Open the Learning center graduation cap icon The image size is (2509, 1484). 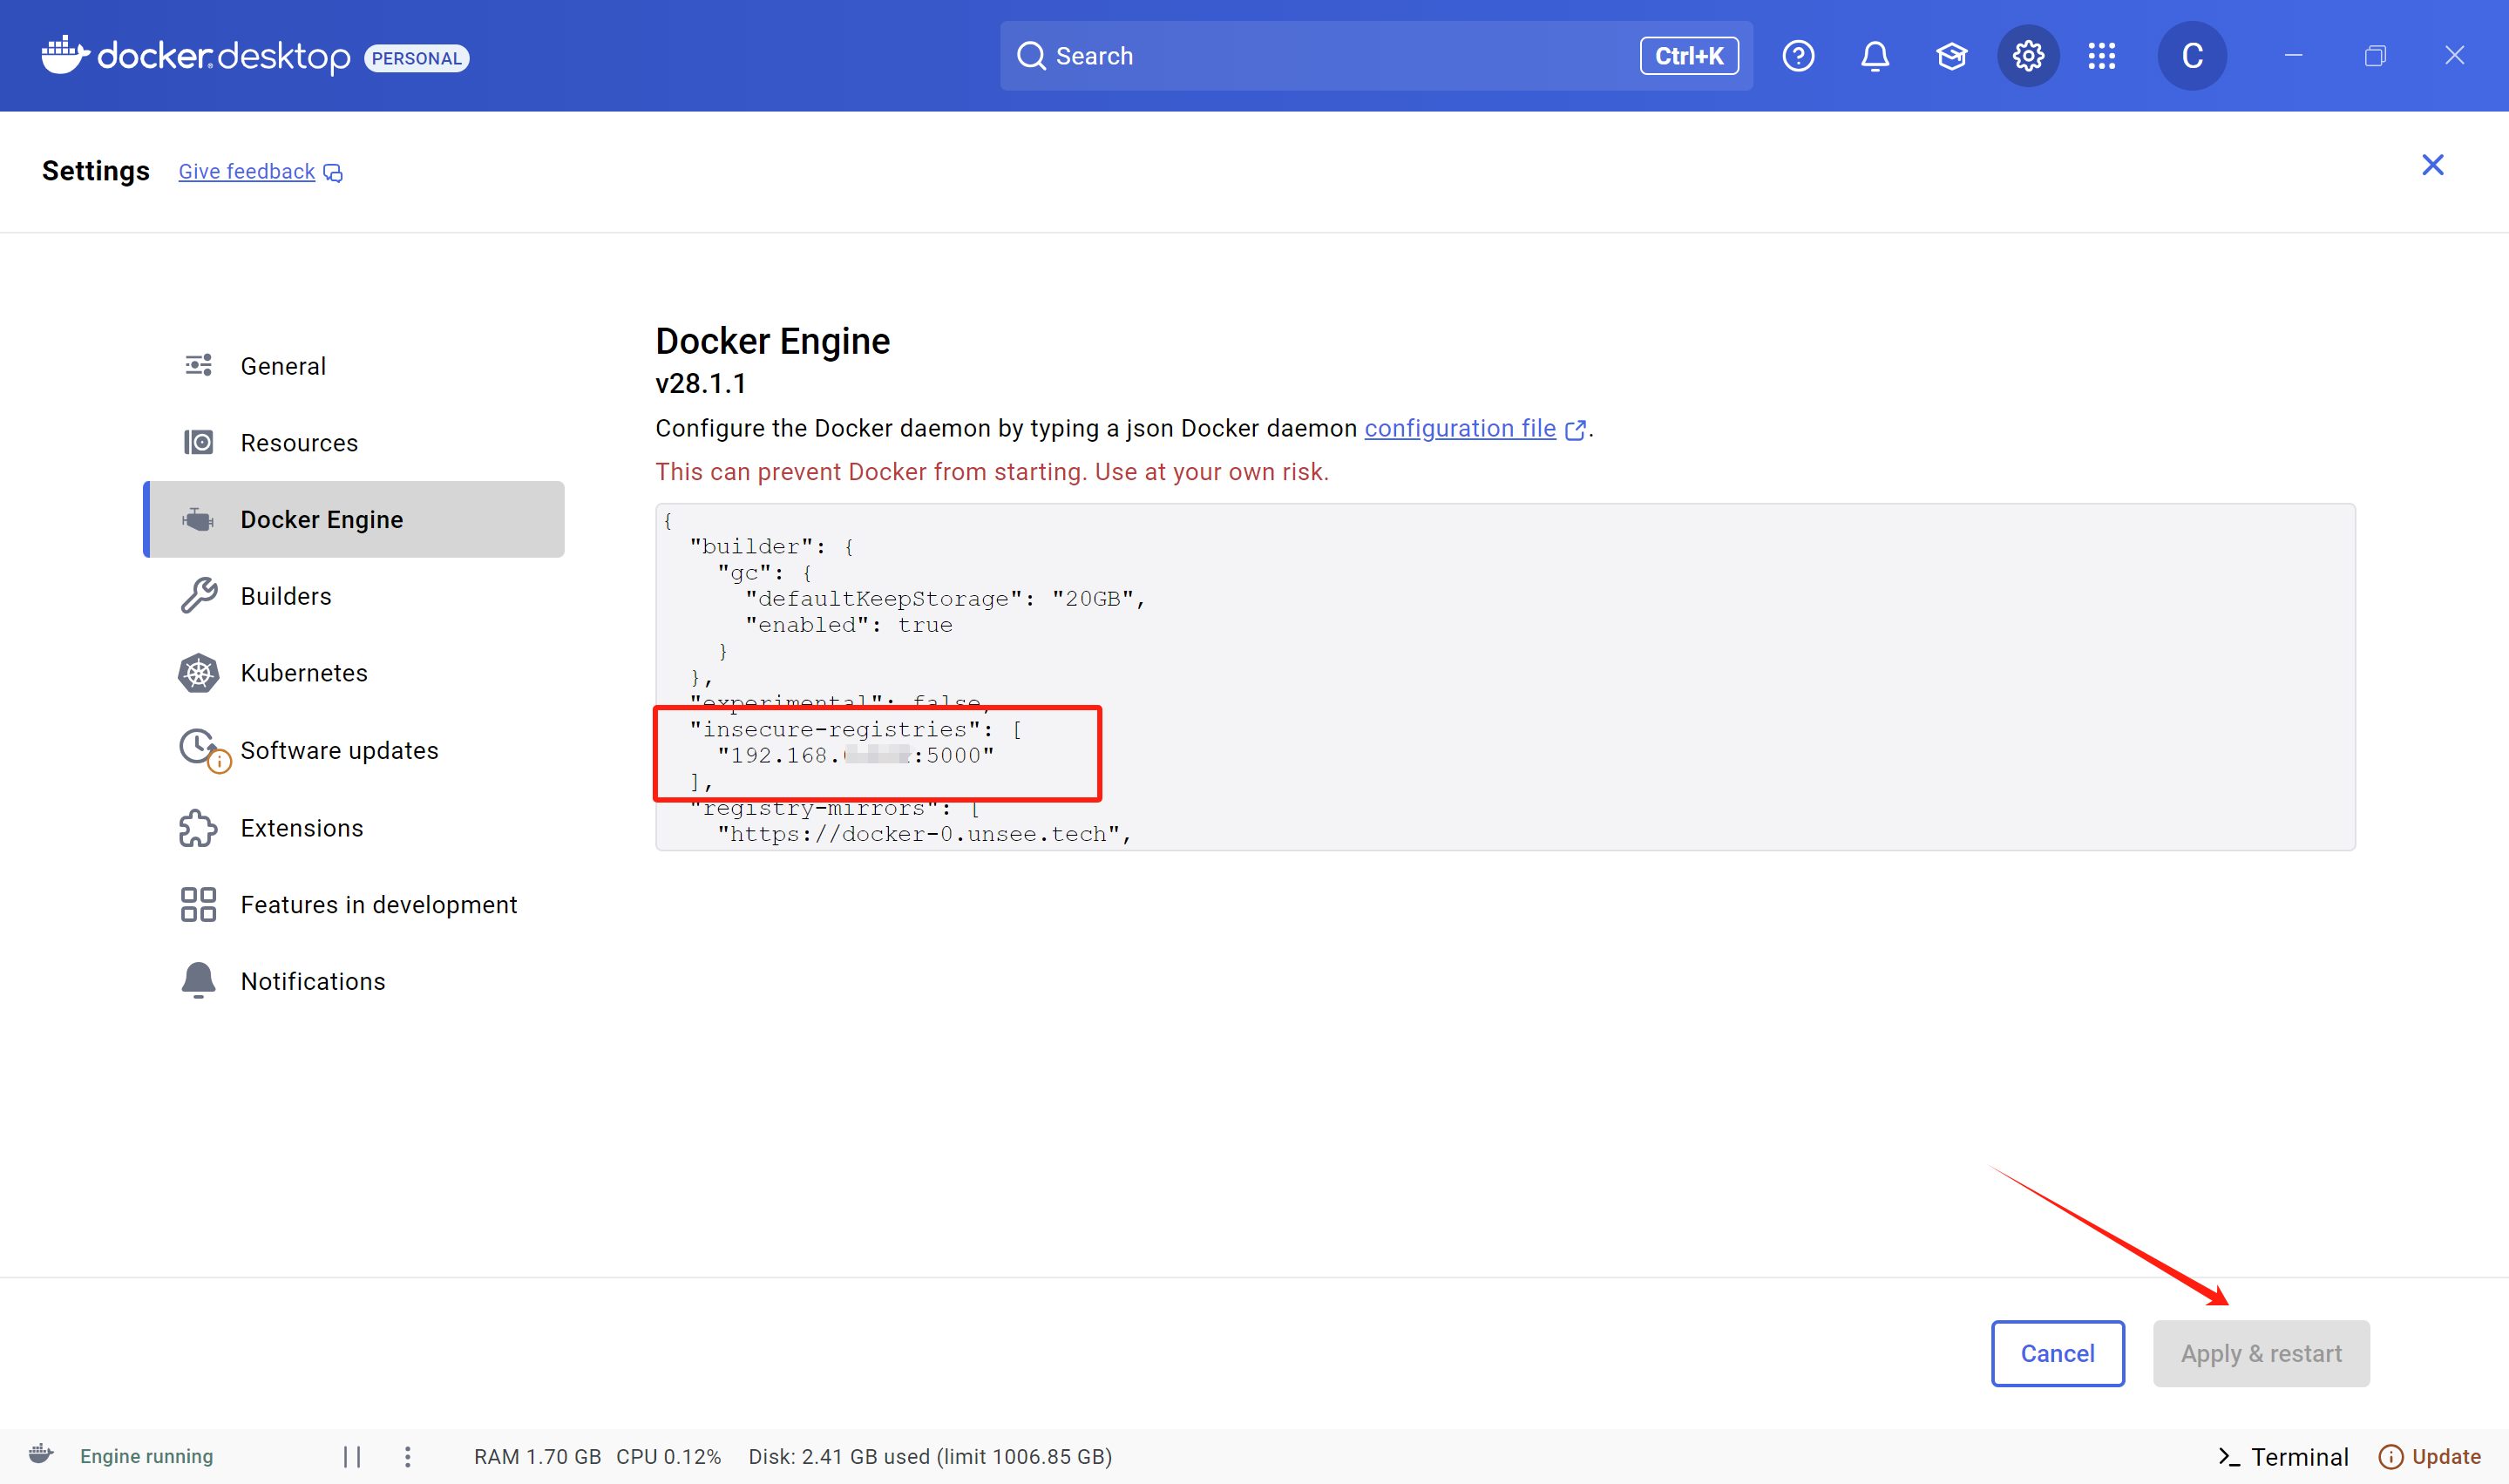click(x=1950, y=56)
